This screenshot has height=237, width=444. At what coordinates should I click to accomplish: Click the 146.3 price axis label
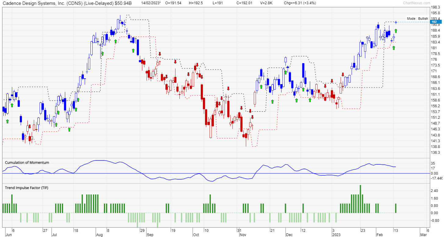435,129
